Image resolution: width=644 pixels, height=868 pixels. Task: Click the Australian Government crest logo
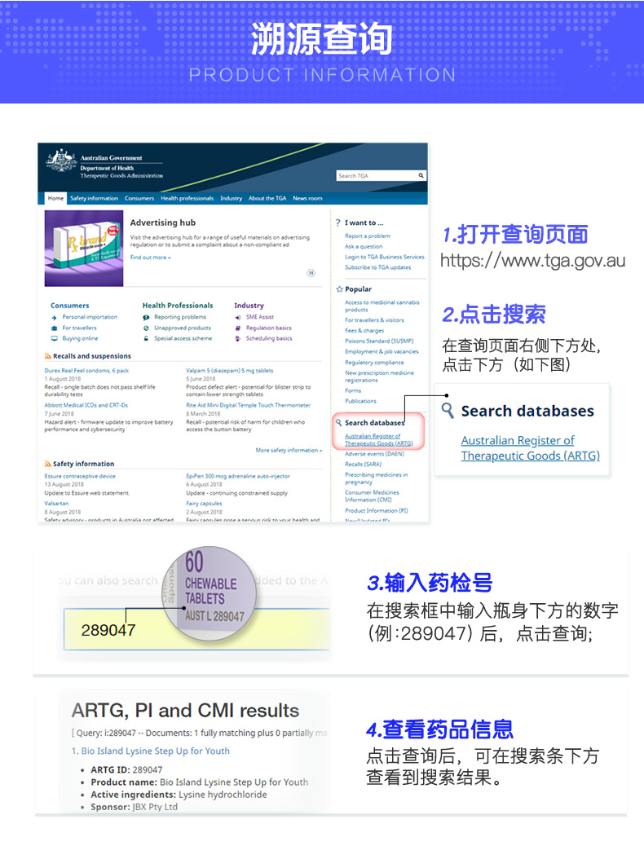tap(61, 160)
